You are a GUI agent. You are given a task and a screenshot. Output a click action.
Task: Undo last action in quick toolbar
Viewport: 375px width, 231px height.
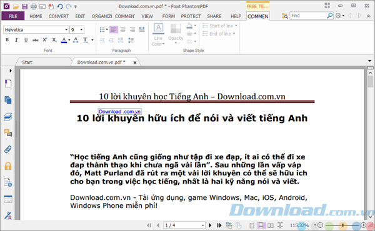coord(60,6)
